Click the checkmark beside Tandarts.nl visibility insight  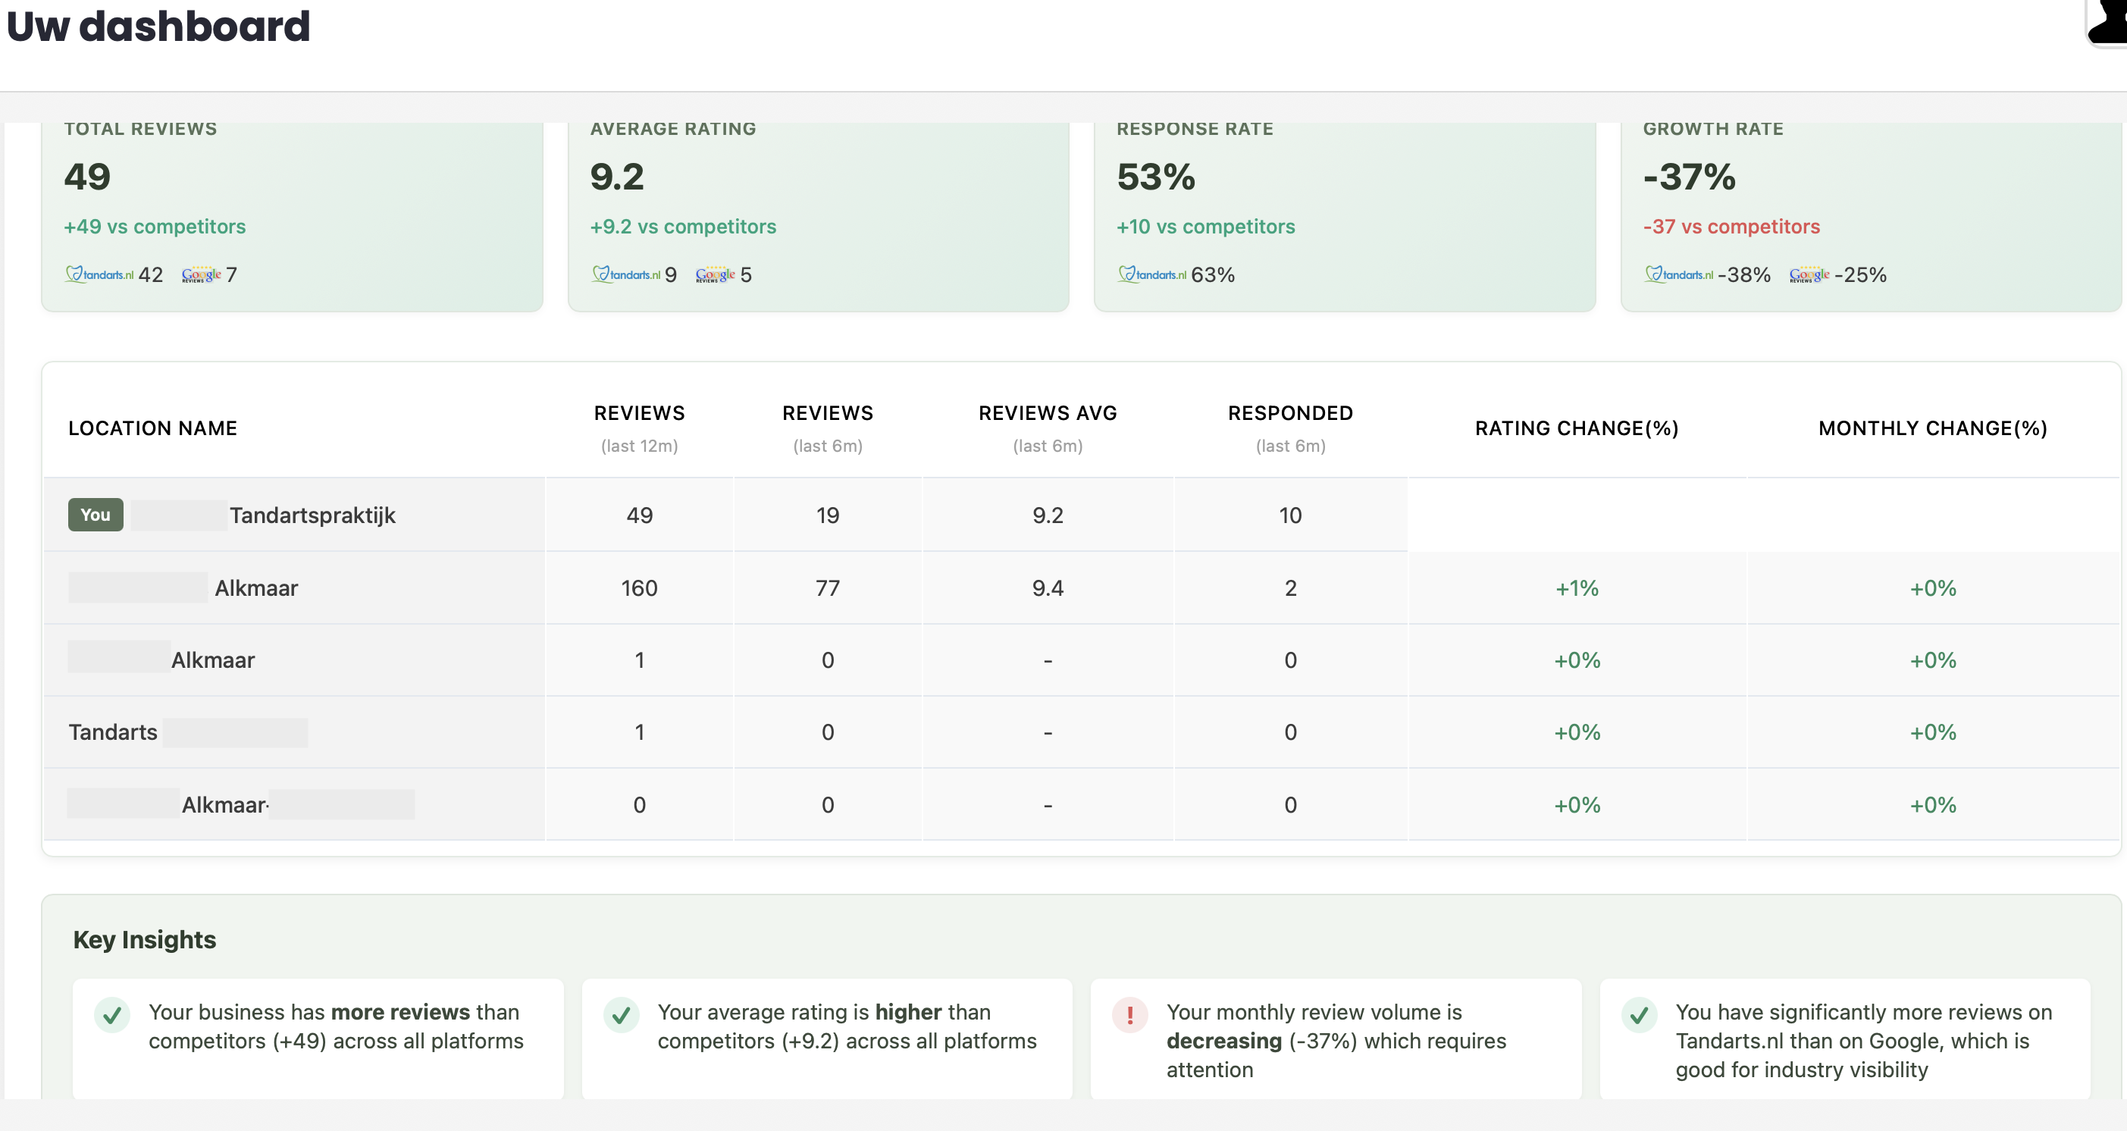(1639, 1014)
